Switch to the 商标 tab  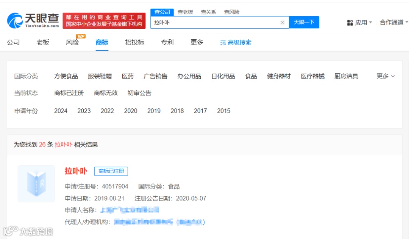point(102,42)
